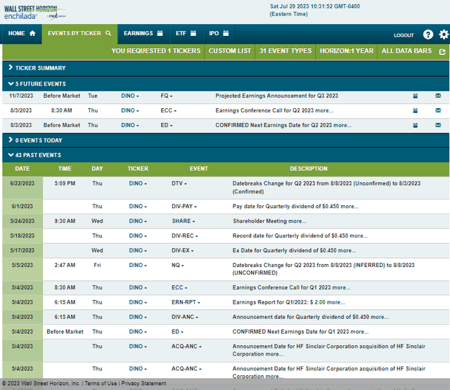450x390 pixels.
Task: Open the 31 Event Types filter
Action: tap(285, 51)
